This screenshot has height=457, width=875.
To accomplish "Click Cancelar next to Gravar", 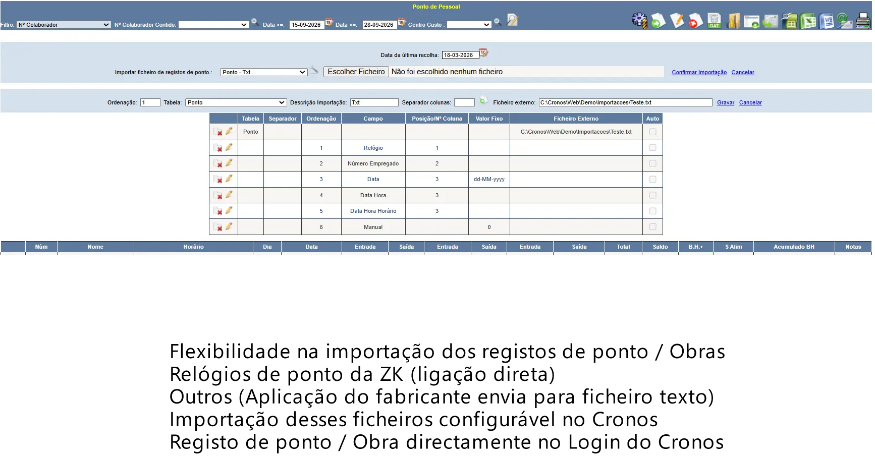I will tap(750, 102).
